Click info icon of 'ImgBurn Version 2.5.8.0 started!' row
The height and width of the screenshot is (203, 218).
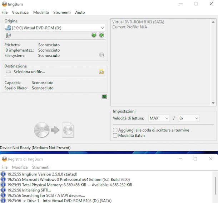coord(3,174)
